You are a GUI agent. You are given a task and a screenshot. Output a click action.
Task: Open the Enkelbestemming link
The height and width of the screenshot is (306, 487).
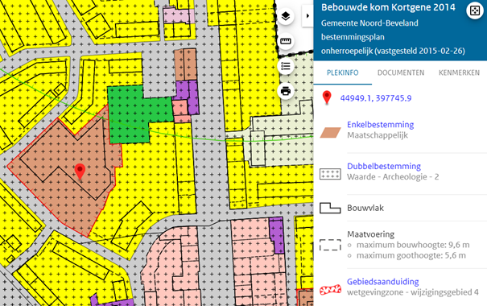[380, 125]
